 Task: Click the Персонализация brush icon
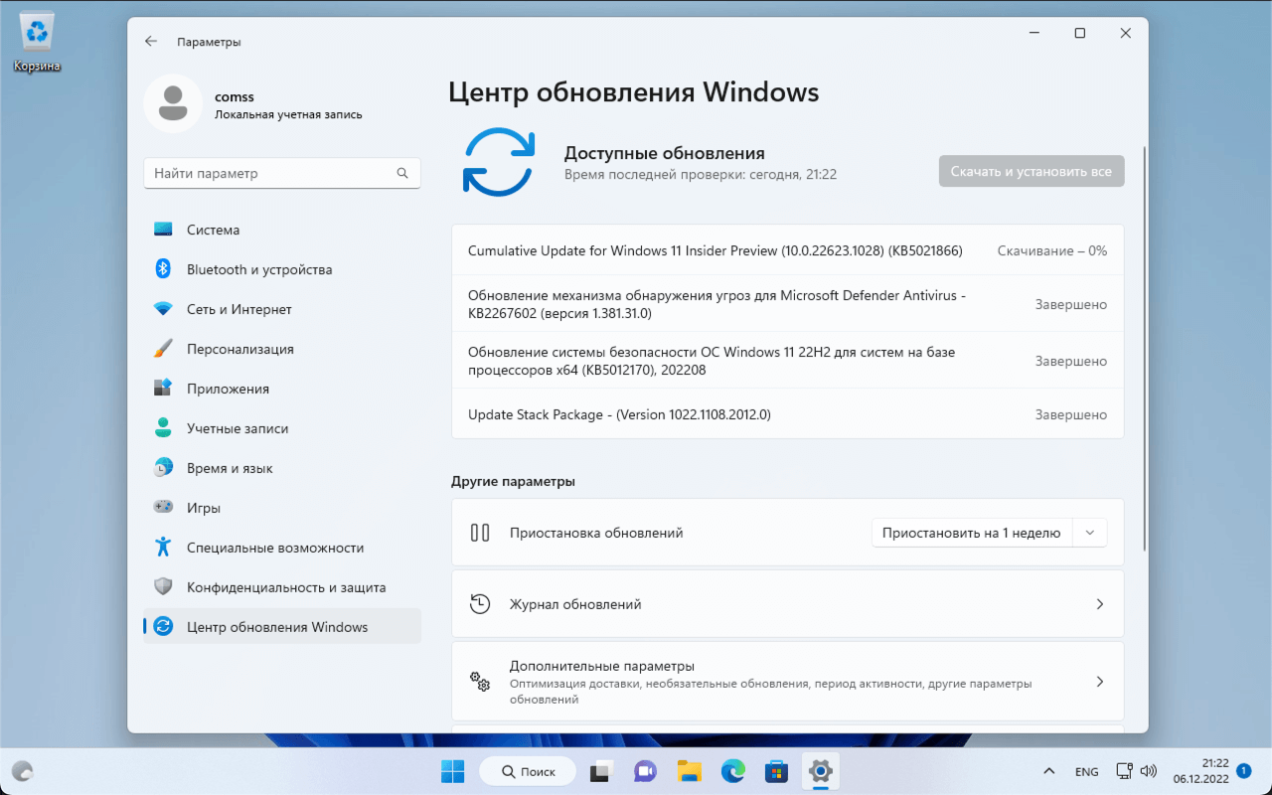[164, 349]
